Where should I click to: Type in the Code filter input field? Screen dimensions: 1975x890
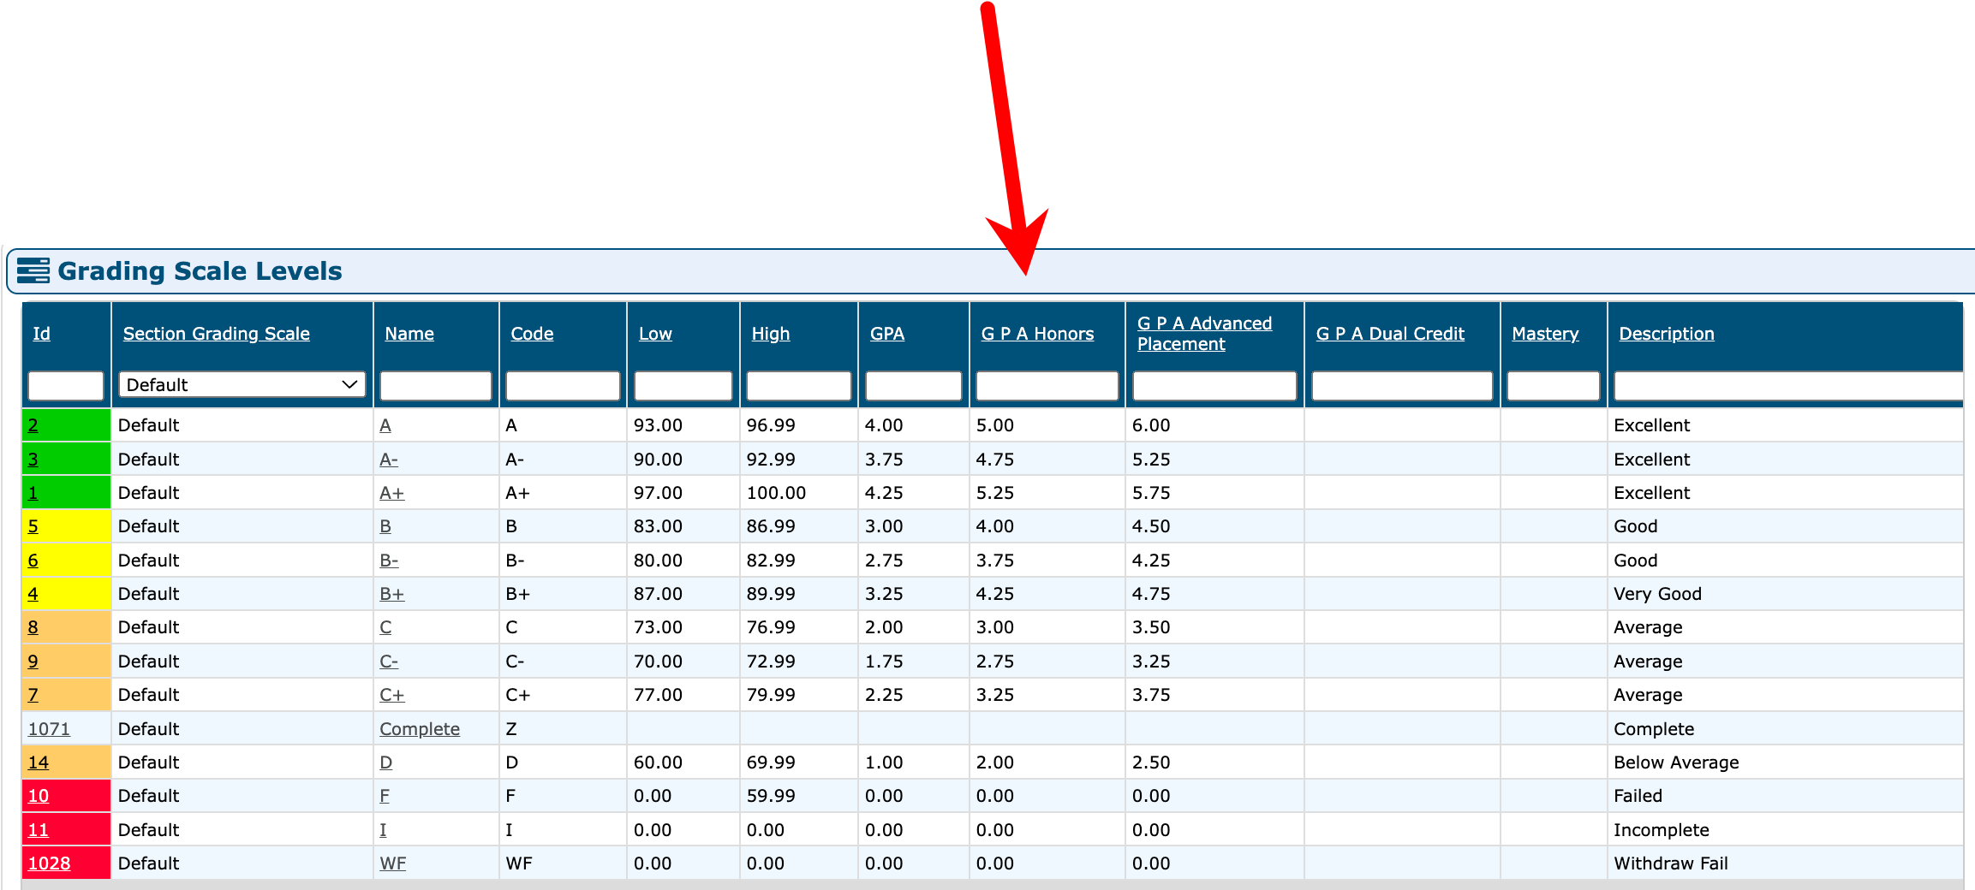562,386
